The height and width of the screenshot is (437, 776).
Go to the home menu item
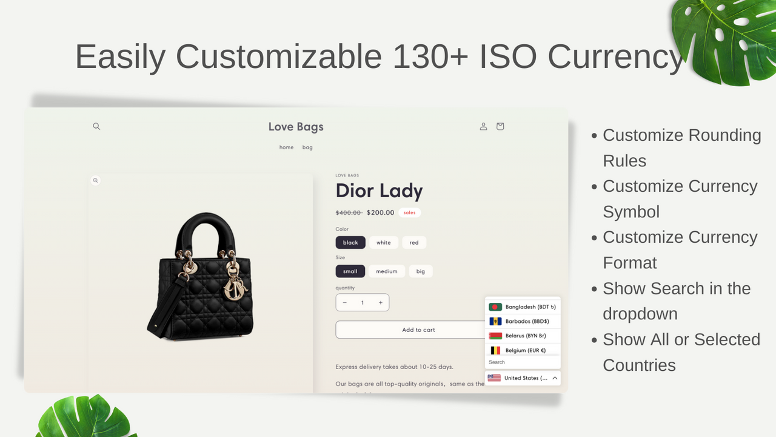click(x=286, y=147)
